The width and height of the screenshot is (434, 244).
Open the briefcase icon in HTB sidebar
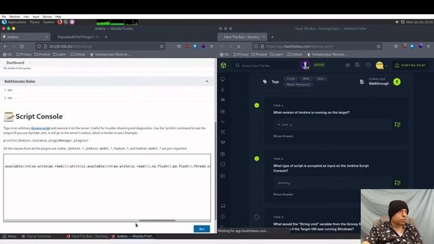(x=223, y=154)
